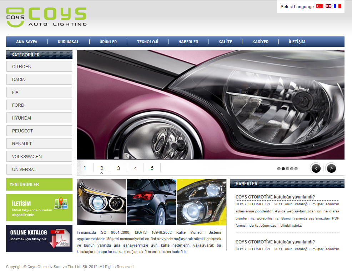Open black car taillight thumbnail
This screenshot has width=352, height=272.
click(x=151, y=202)
